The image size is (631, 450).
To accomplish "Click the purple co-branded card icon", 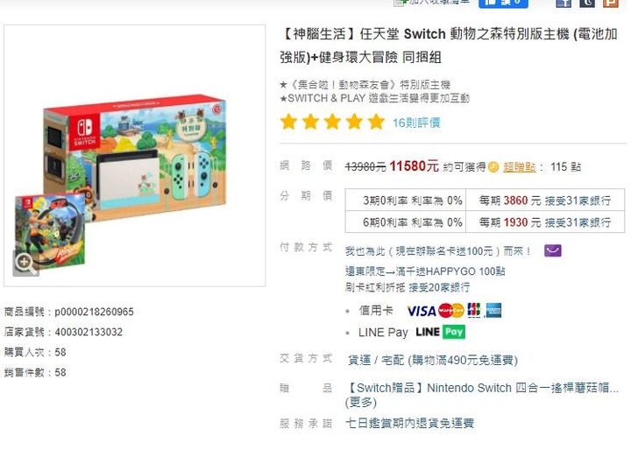I will [552, 251].
